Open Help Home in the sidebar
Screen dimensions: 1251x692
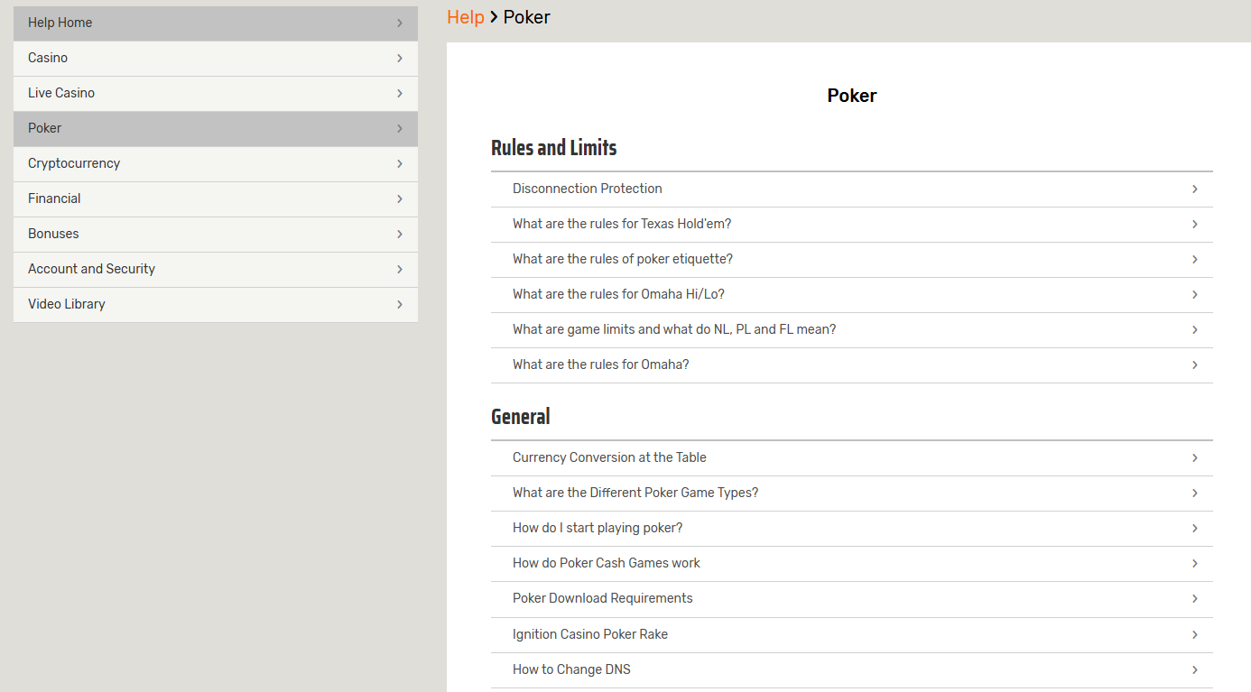(60, 23)
